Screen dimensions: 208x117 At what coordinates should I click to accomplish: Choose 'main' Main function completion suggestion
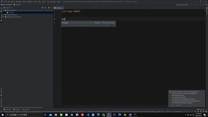coord(88,23)
